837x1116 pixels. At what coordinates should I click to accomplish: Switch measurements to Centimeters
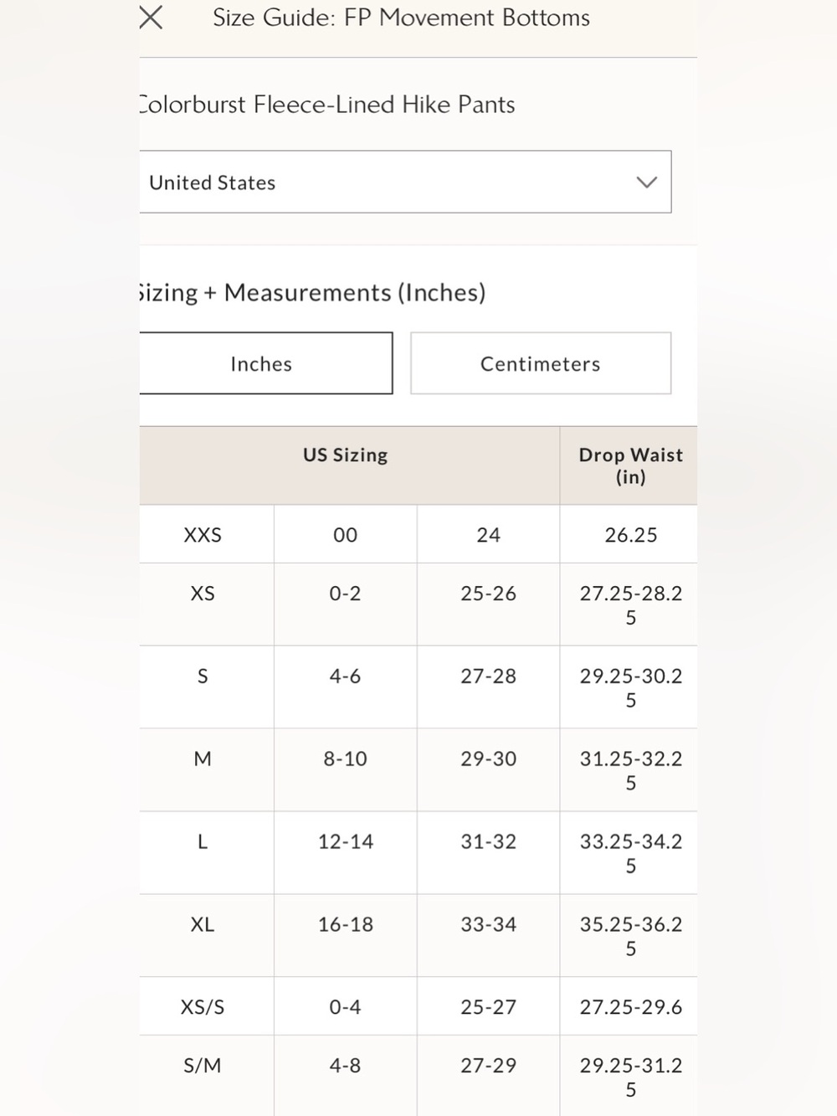[x=541, y=363]
